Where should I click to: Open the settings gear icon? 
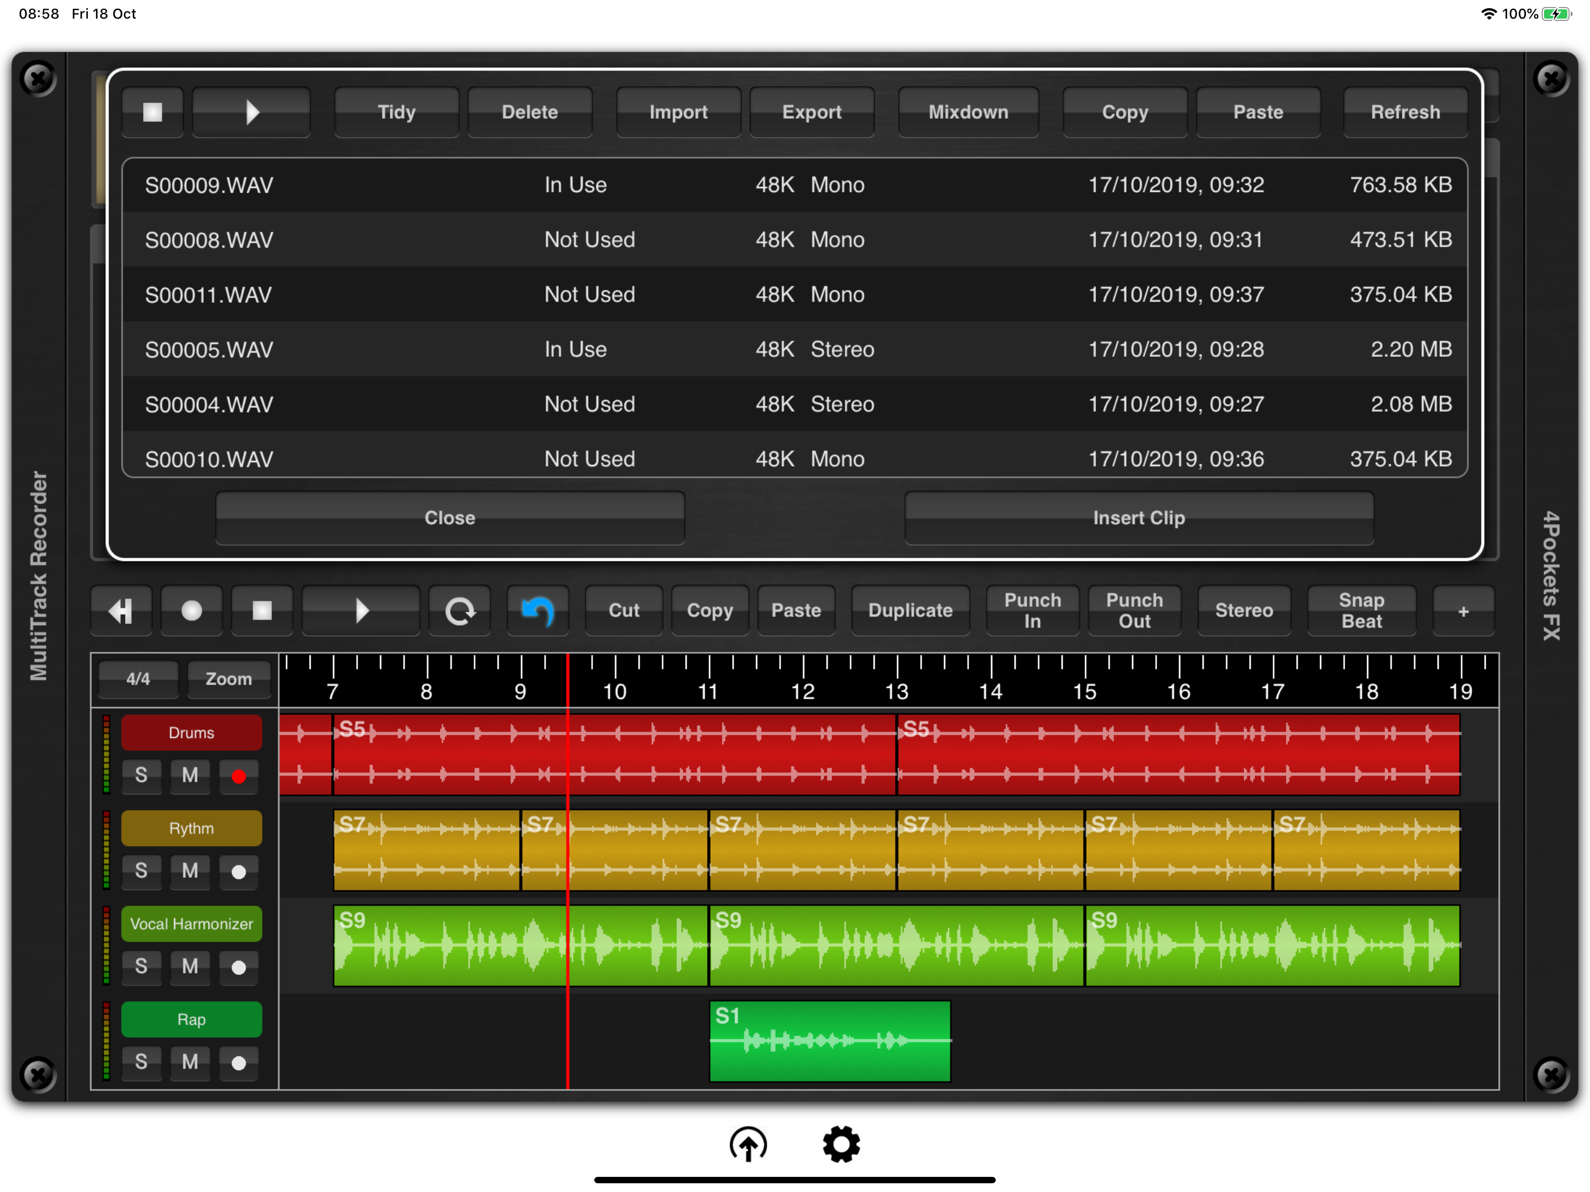pos(840,1143)
